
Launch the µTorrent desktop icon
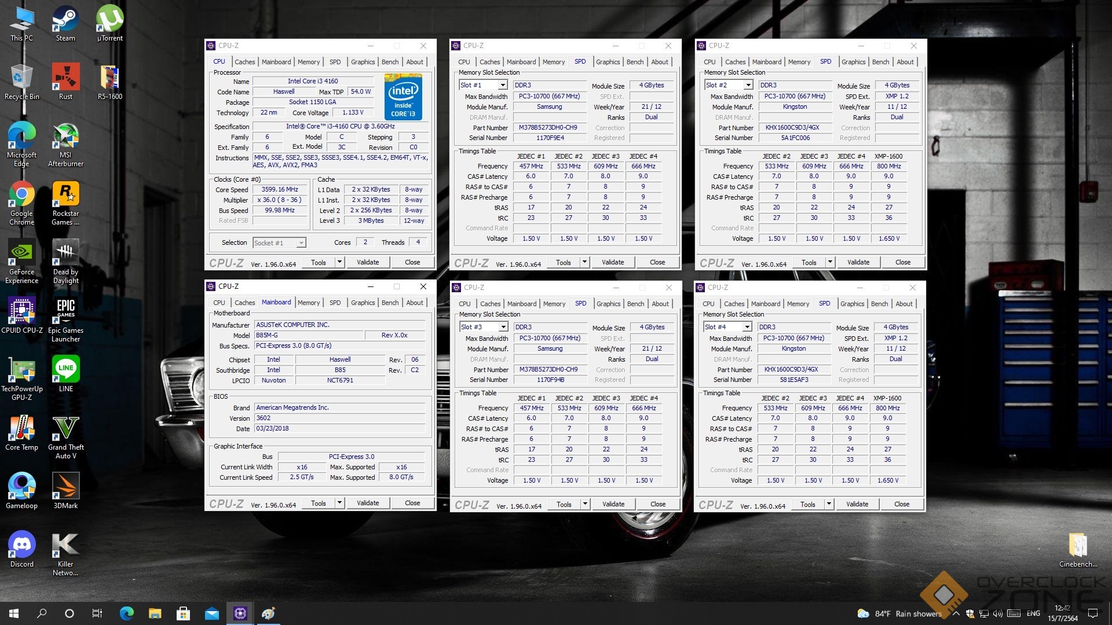[109, 23]
